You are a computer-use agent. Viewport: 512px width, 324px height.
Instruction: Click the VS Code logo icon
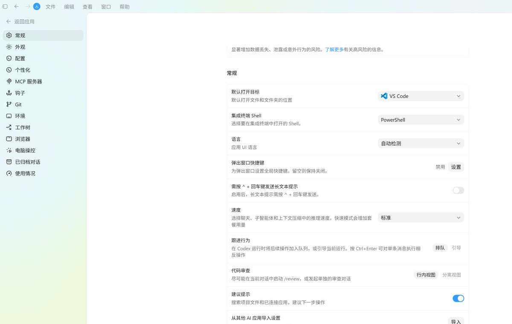coord(384,96)
